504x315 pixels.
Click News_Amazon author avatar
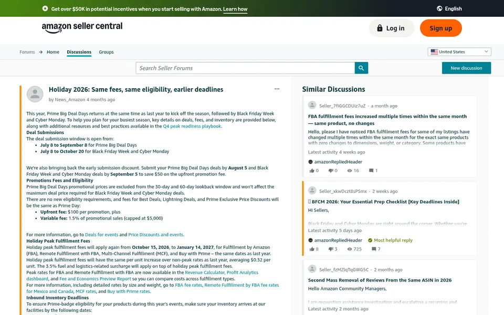(x=35, y=94)
